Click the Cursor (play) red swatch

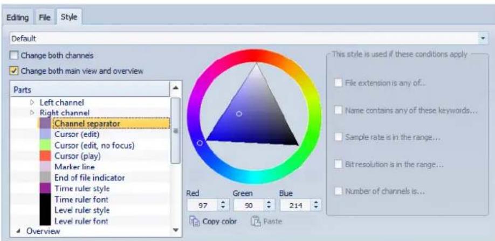tap(45, 156)
